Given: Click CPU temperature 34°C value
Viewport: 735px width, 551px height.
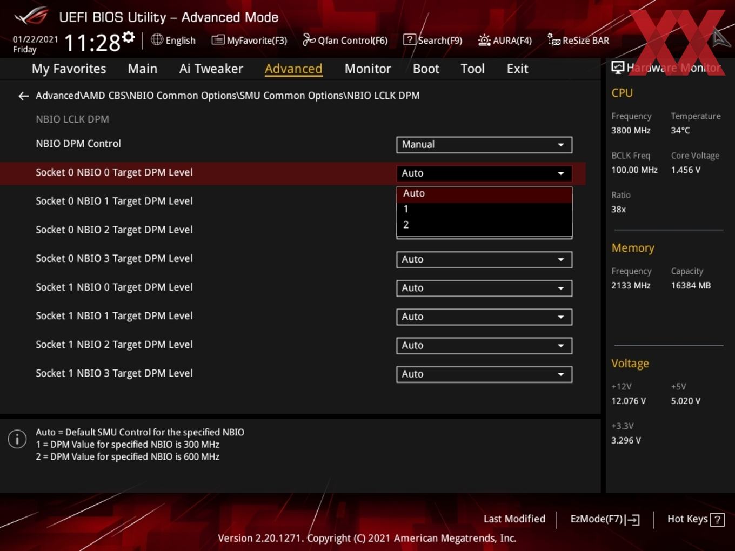Looking at the screenshot, I should [x=680, y=130].
